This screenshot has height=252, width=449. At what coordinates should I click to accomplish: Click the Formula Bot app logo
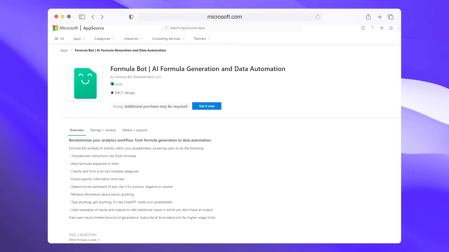[85, 83]
